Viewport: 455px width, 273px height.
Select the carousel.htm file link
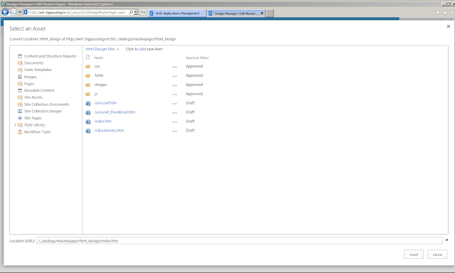click(105, 103)
